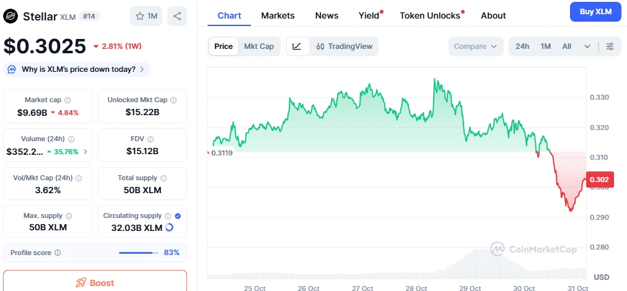Open the Markets tab
Image resolution: width=627 pixels, height=291 pixels.
coord(278,15)
